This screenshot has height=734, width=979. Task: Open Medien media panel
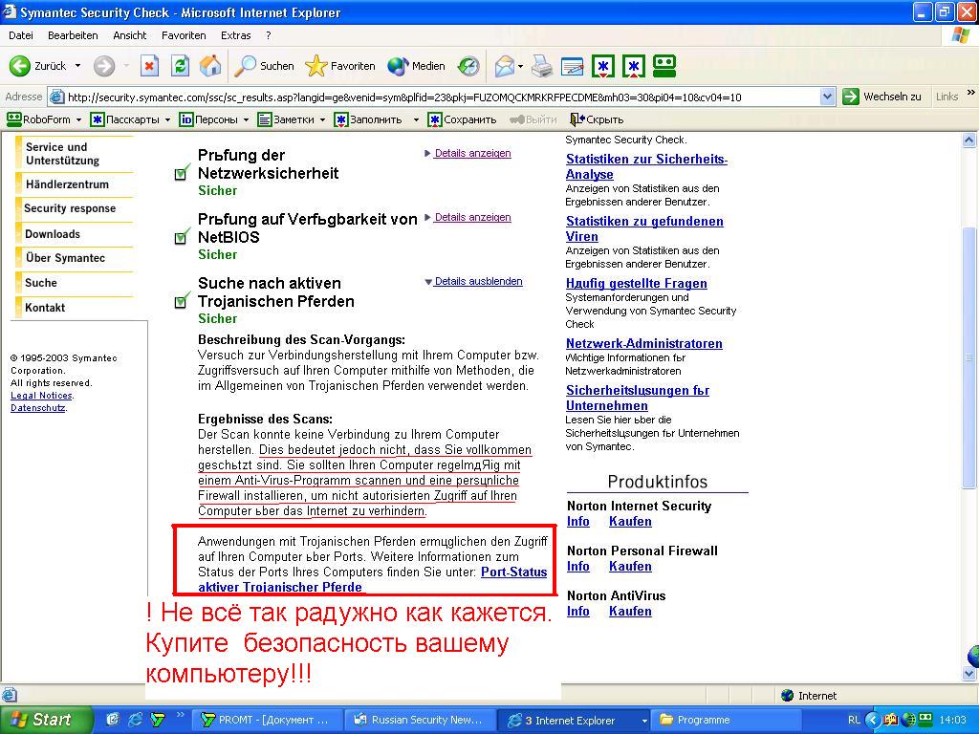point(416,66)
